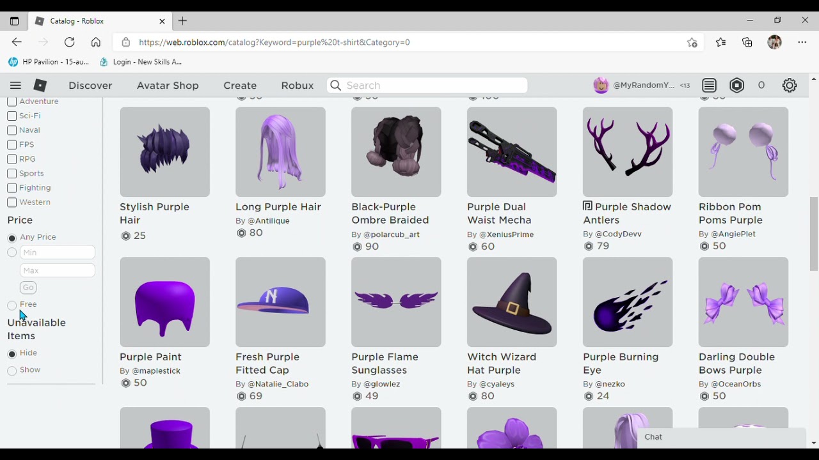Click the Go price filter button
The image size is (819, 460).
(28, 287)
